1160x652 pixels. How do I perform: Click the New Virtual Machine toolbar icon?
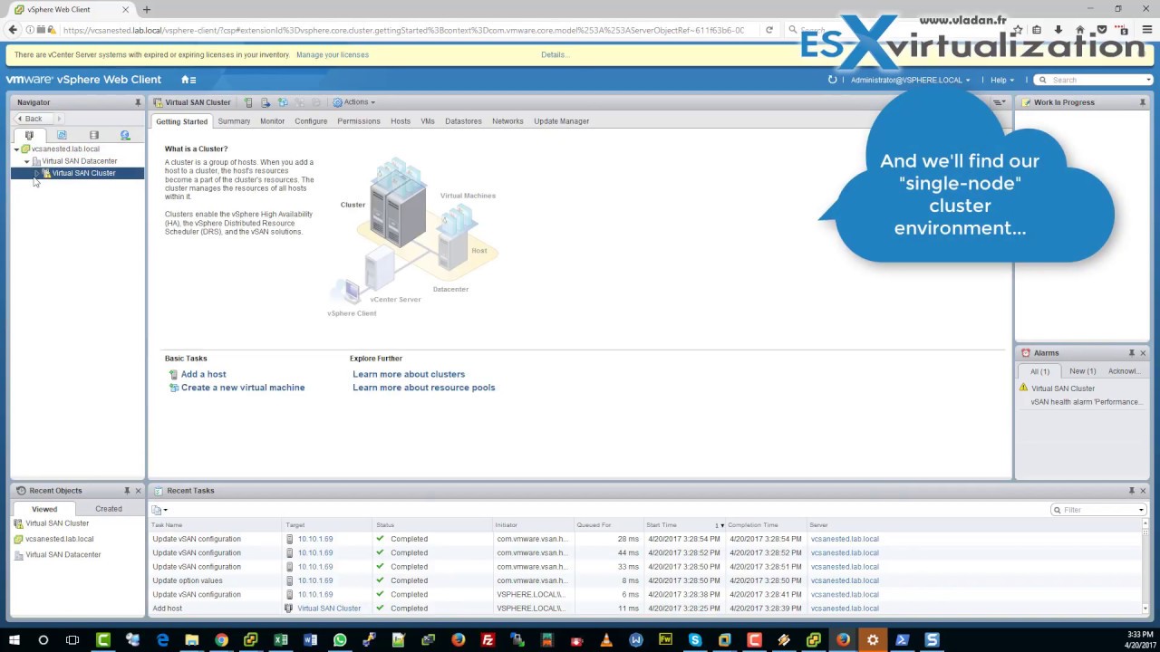tap(283, 102)
